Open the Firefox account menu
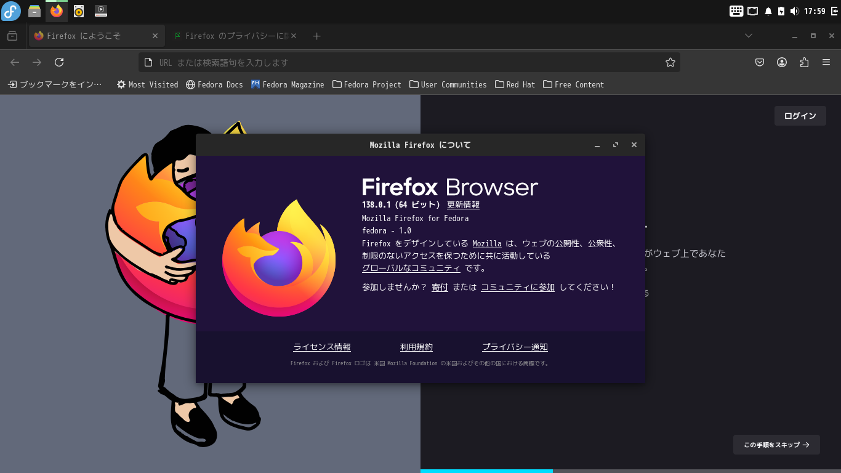 (x=782, y=62)
